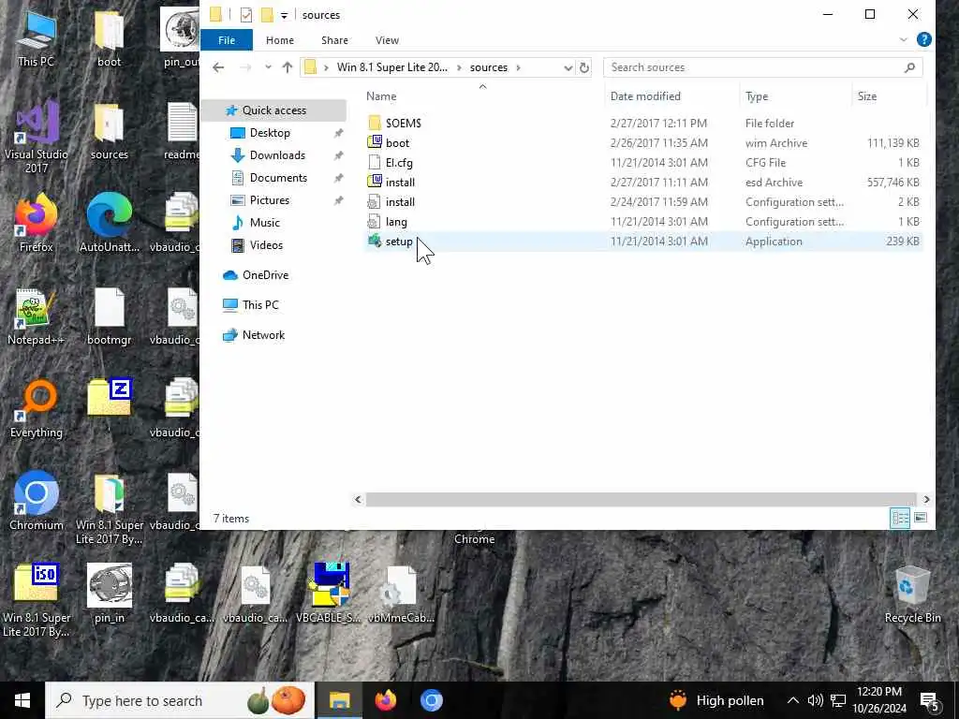Click Chromium taskbar icon
The width and height of the screenshot is (959, 719).
[431, 700]
